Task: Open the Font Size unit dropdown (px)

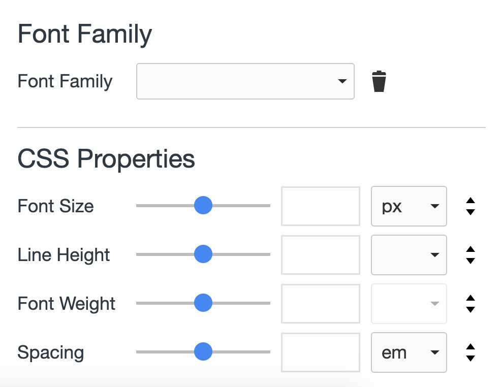Action: pyautogui.click(x=409, y=206)
